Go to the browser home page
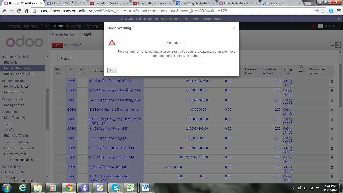The image size is (343, 193). point(26,11)
